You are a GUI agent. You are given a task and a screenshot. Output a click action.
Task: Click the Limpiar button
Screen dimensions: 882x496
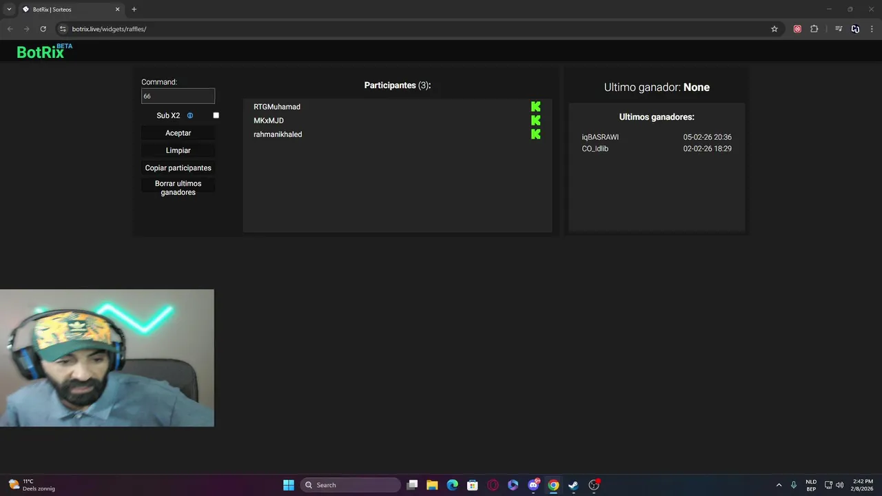click(x=178, y=150)
